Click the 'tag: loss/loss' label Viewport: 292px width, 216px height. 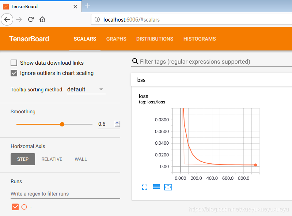152,102
